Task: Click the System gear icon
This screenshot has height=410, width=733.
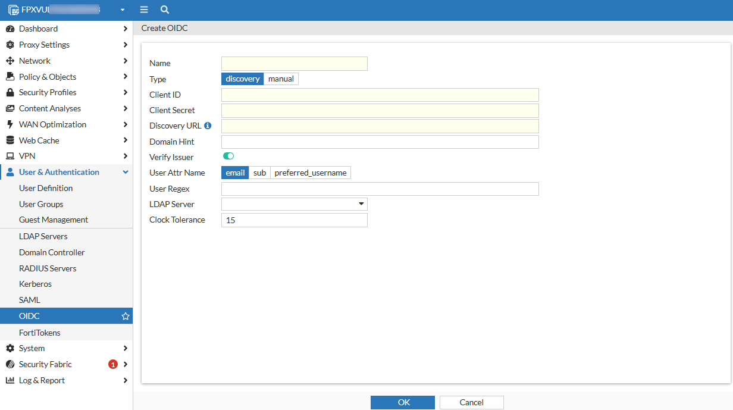Action: (x=10, y=348)
